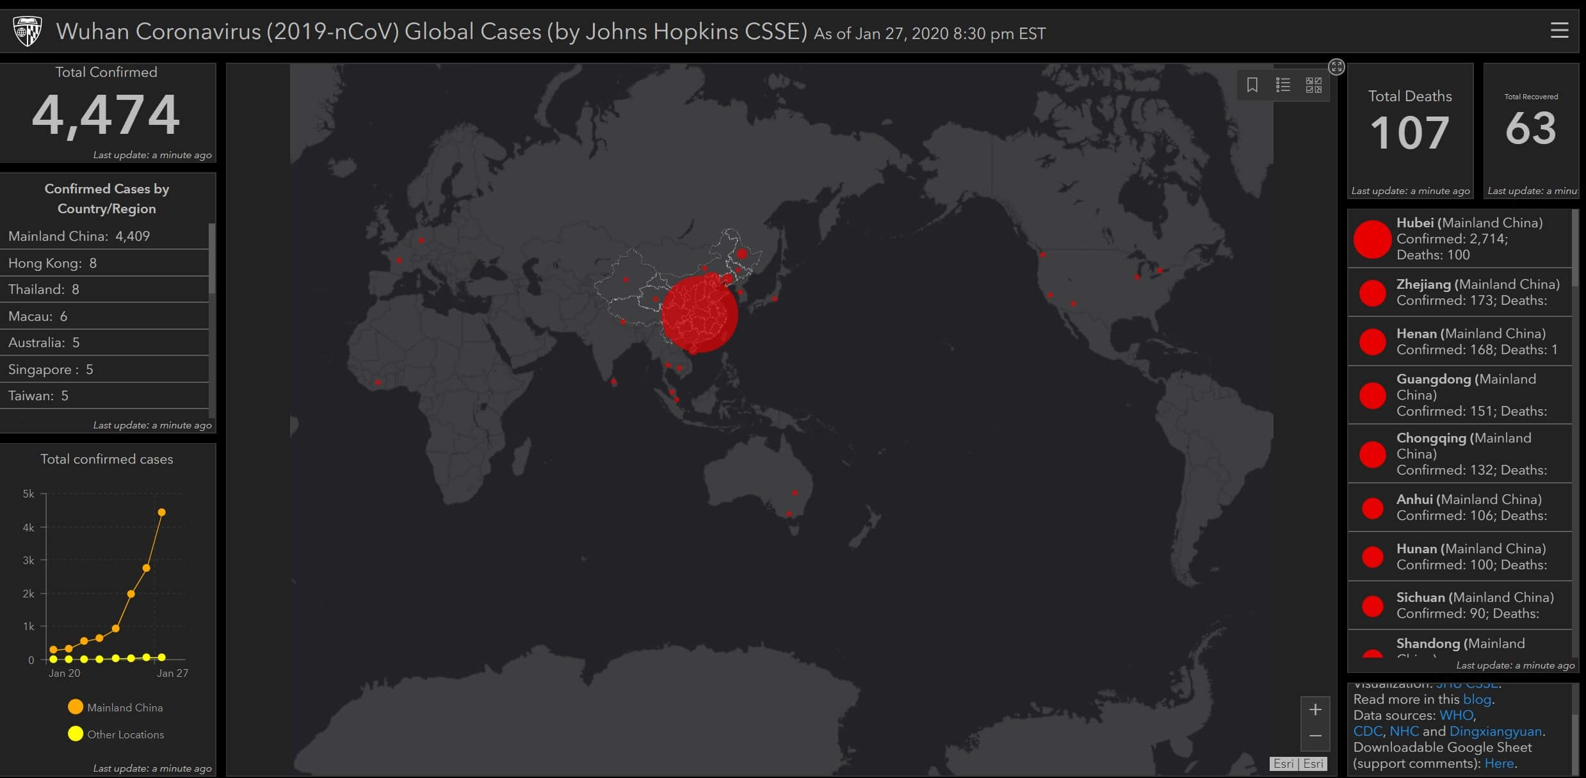
Task: Open the map bookmarks icon
Action: click(1252, 85)
